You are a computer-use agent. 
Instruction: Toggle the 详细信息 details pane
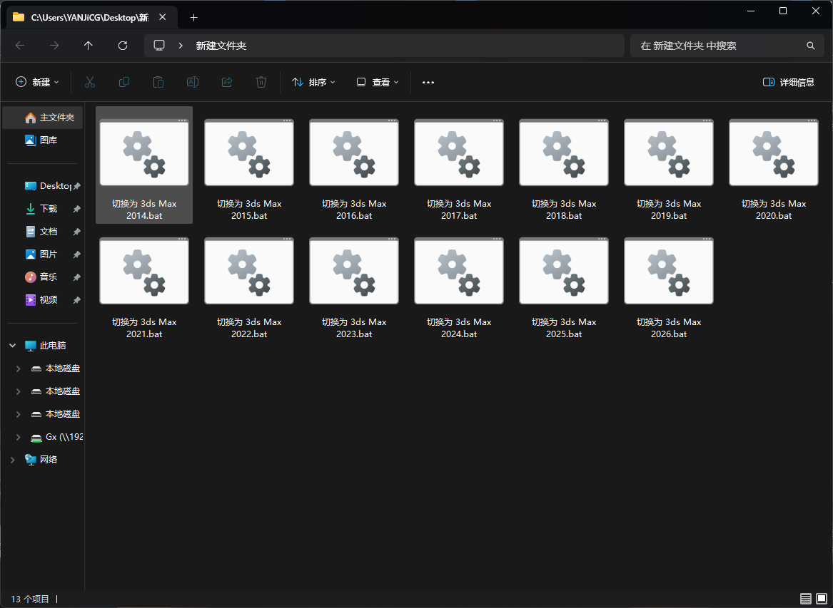789,83
